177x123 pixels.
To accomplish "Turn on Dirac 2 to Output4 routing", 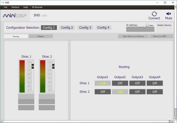I will pyautogui.click(x=155, y=92).
